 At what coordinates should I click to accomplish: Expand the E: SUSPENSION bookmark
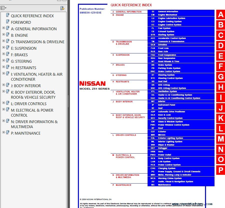[3, 47]
